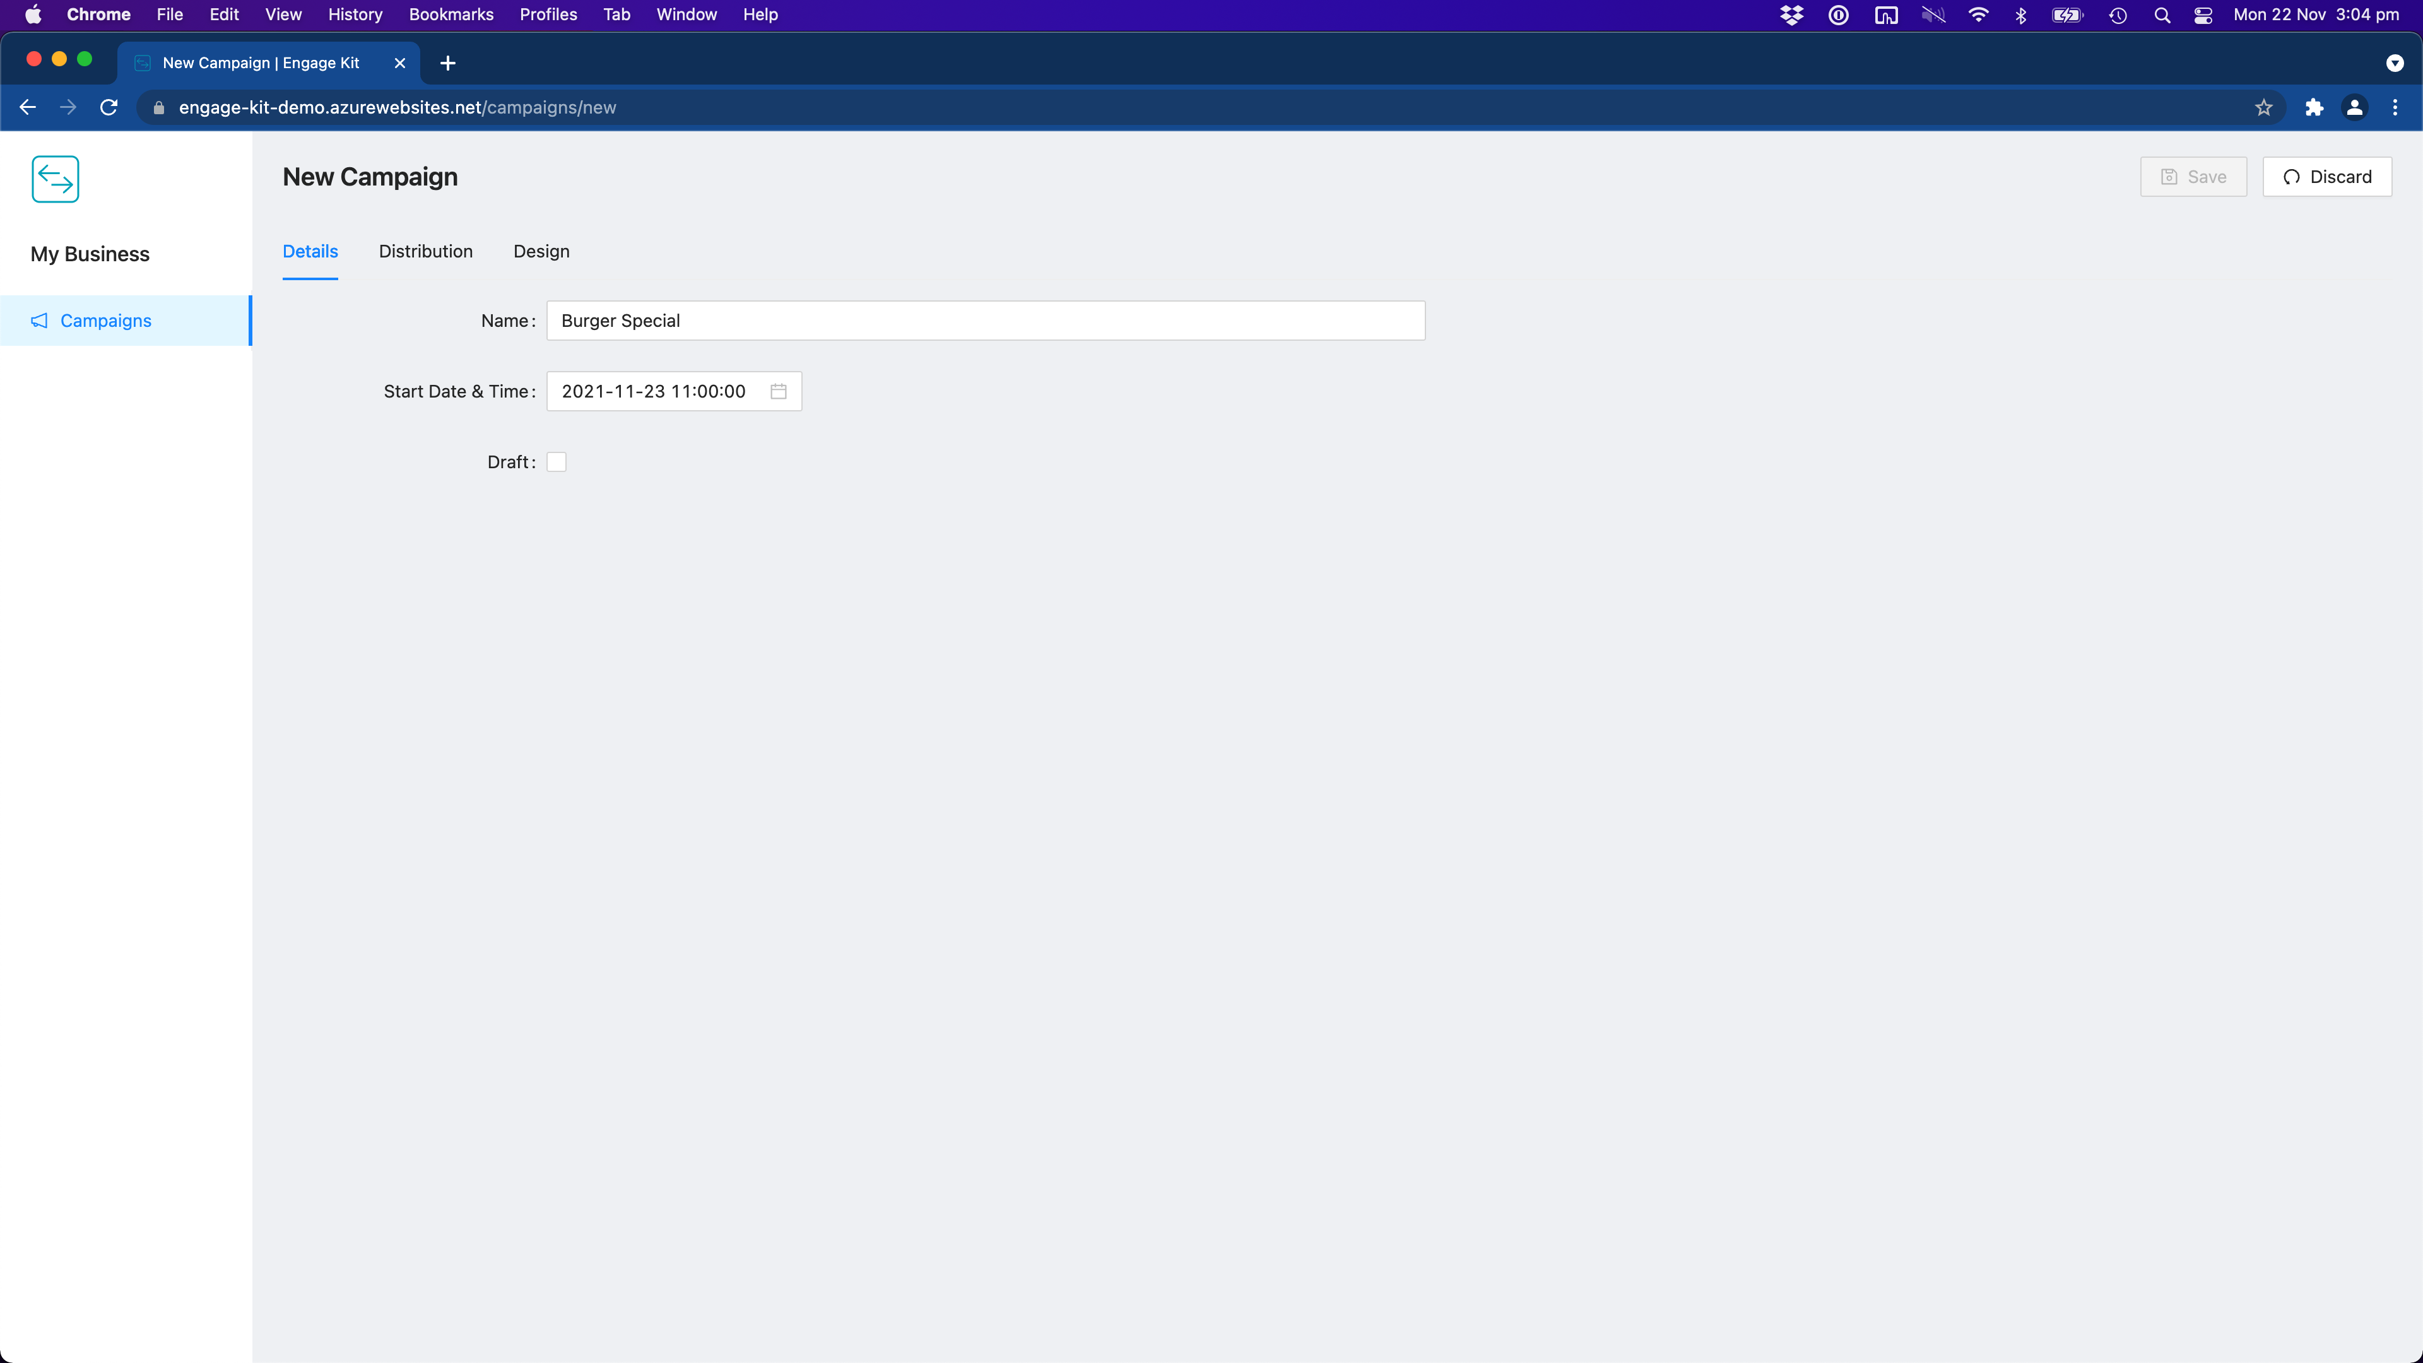This screenshot has height=1363, width=2423.
Task: Open Chrome profile avatar icon
Action: pos(2354,107)
